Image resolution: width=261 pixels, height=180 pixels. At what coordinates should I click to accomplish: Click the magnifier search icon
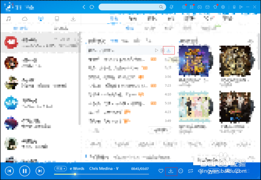click(161, 7)
